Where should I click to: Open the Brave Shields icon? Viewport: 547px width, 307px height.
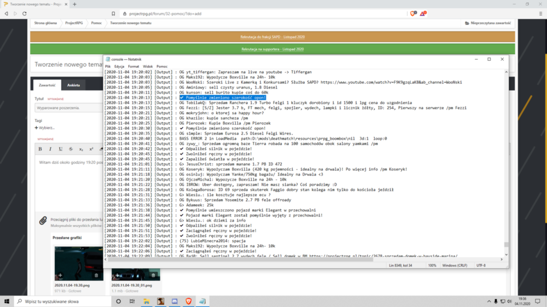click(x=413, y=14)
